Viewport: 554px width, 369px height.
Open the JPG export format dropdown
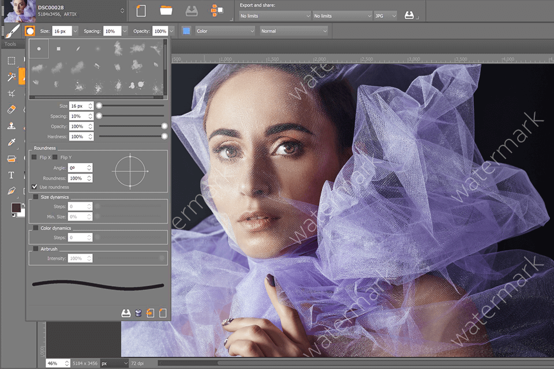(385, 16)
